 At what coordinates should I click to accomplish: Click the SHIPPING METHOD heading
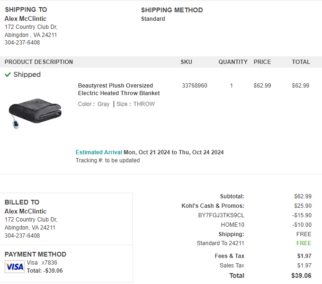(x=172, y=10)
